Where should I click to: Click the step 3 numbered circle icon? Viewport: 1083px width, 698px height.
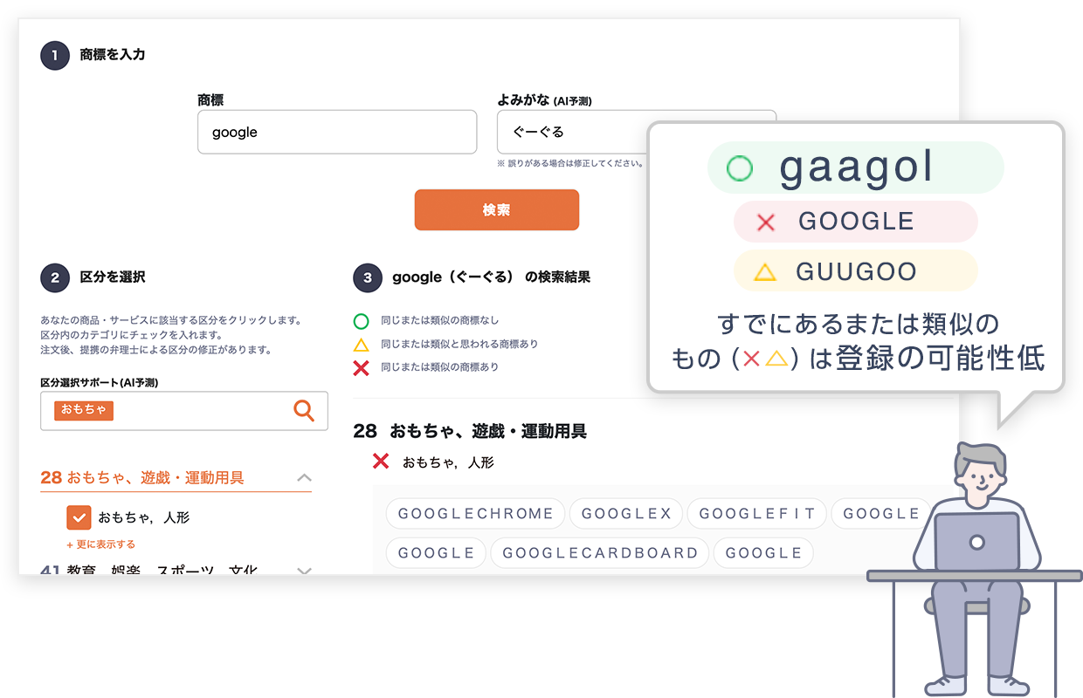(368, 277)
